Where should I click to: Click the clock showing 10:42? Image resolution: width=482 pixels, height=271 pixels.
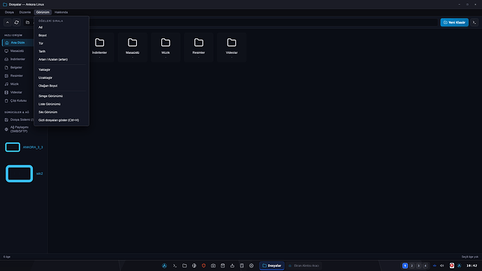(472, 266)
